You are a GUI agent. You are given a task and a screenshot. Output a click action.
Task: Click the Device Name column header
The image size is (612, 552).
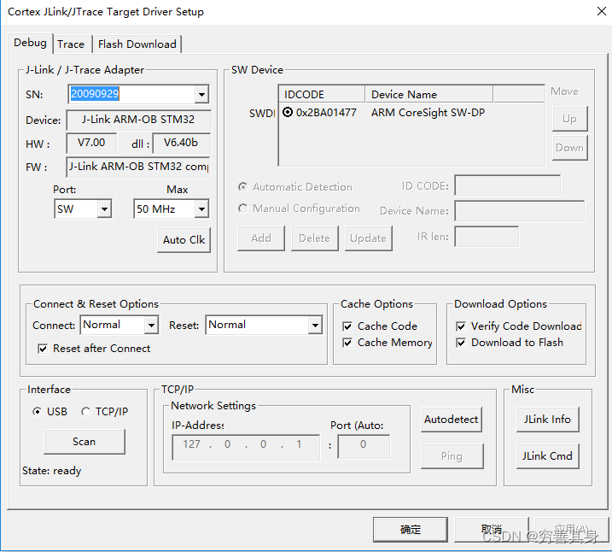[428, 95]
